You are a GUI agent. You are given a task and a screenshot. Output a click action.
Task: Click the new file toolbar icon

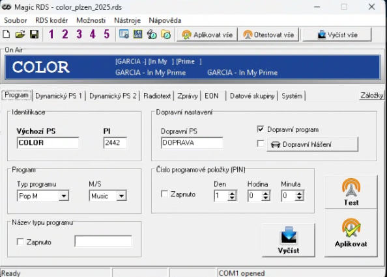click(x=7, y=34)
